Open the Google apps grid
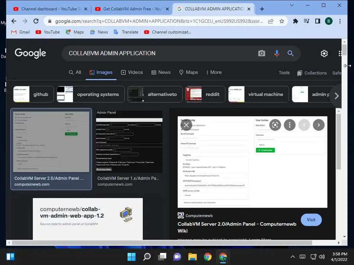Image resolution: width=354 pixels, height=265 pixels. tap(340, 53)
